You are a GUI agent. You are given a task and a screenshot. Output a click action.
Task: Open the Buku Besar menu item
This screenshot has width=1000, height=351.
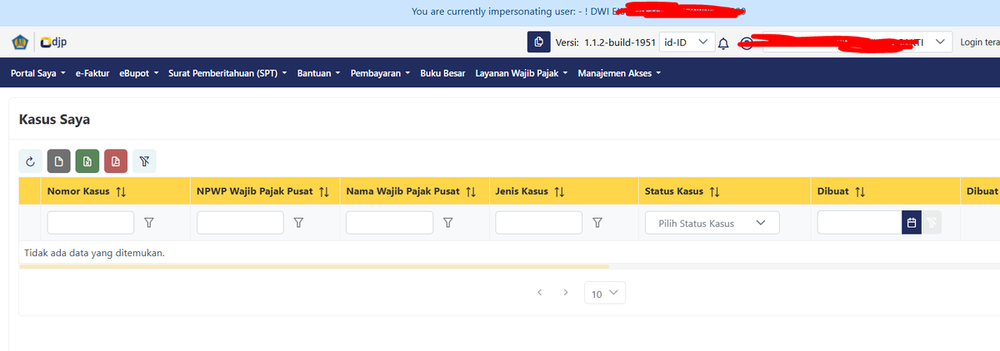click(442, 73)
